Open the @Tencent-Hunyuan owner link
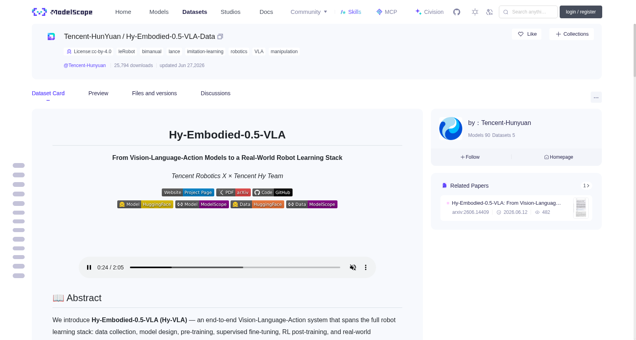This screenshot has height=340, width=636. 85,65
